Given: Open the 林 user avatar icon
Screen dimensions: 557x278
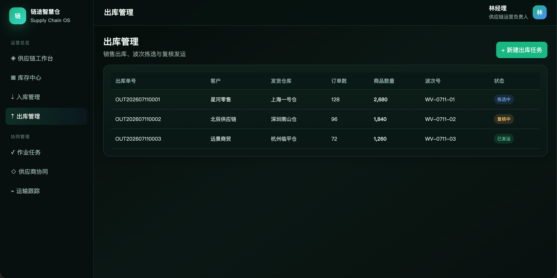Looking at the screenshot, I should click(540, 13).
